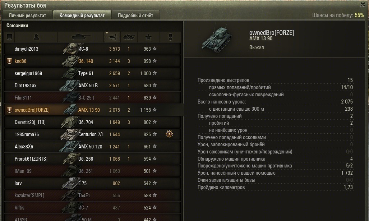Sort allies by platoon shield icon column
Image resolution: width=369 pixels, height=221 pixels.
tap(9, 37)
